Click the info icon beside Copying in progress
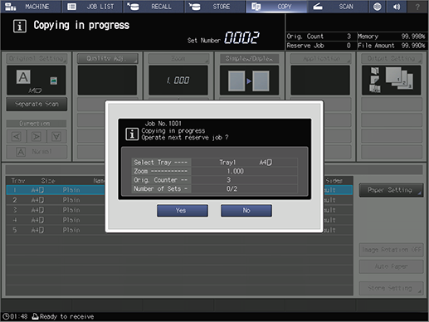The image size is (429, 322). point(20,27)
